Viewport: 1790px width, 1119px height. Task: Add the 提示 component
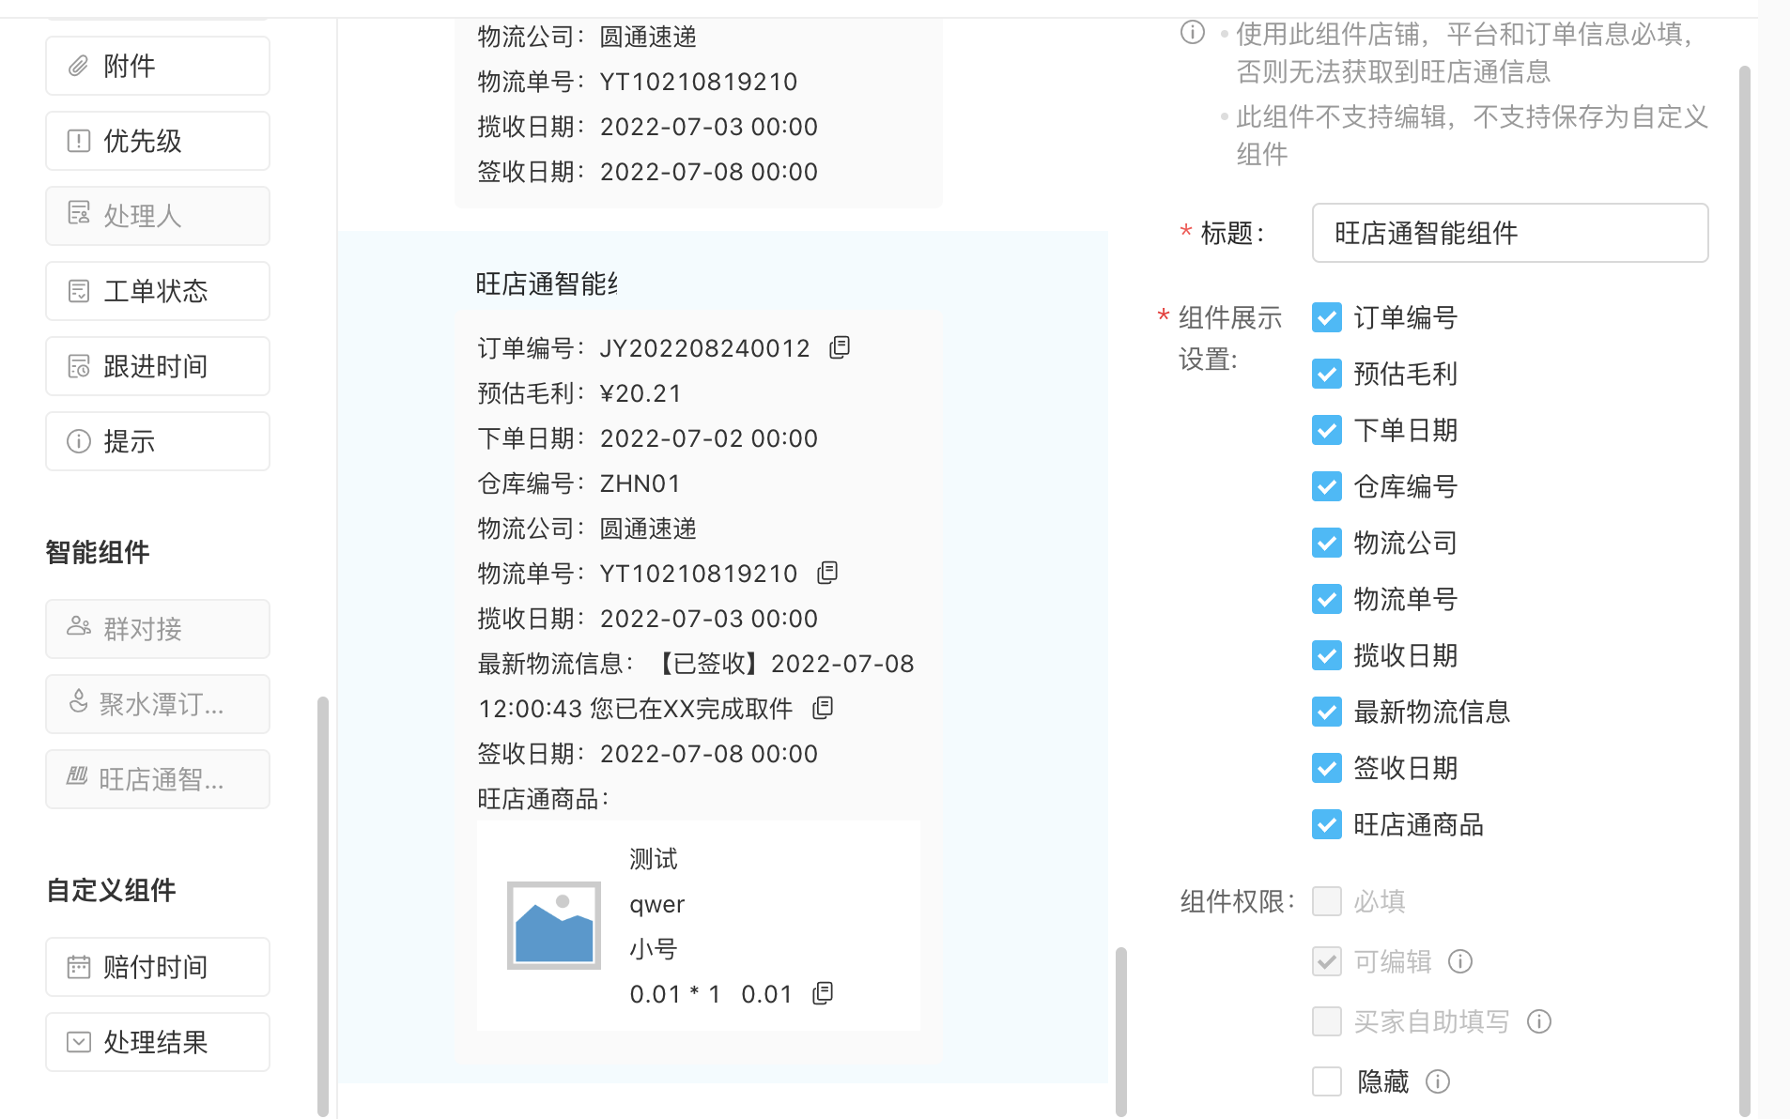(158, 441)
